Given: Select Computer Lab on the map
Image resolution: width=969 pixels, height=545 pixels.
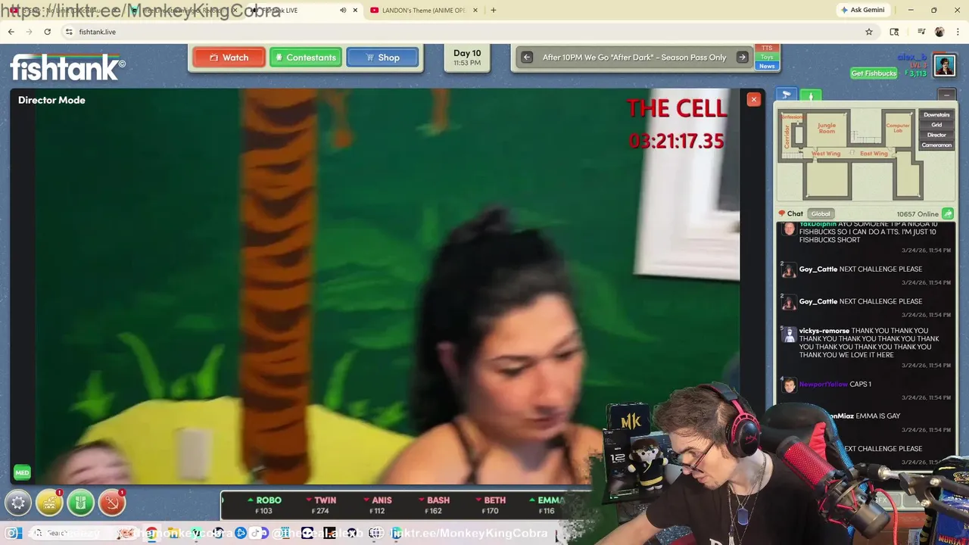Looking at the screenshot, I should coord(898,129).
